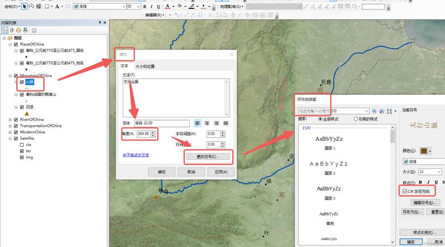The height and width of the screenshot is (247, 445).
Task: Open the 地理配准(G) georeferencing menu
Action: pos(232,6)
